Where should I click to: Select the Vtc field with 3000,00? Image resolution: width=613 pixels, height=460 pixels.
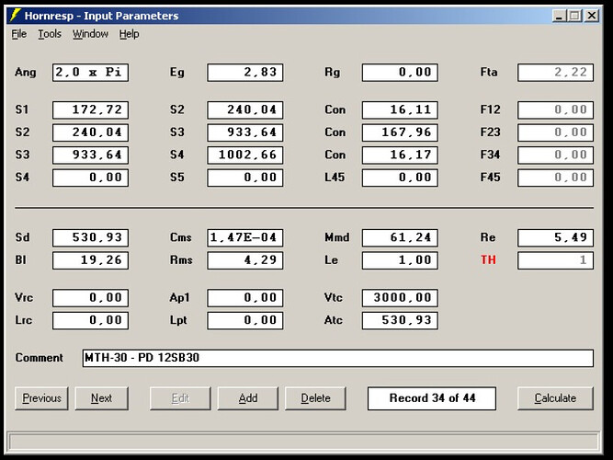pos(400,298)
